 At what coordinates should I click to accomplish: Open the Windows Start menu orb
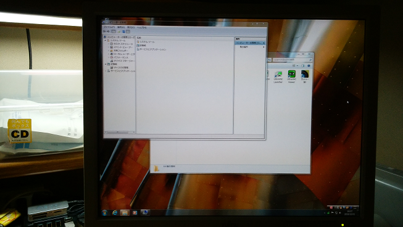tap(104, 213)
